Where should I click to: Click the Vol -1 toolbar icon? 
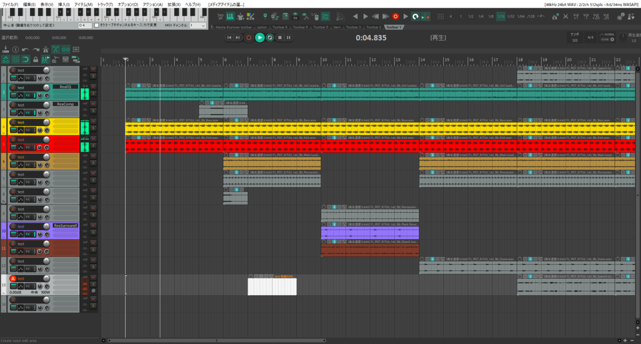[x=585, y=17]
